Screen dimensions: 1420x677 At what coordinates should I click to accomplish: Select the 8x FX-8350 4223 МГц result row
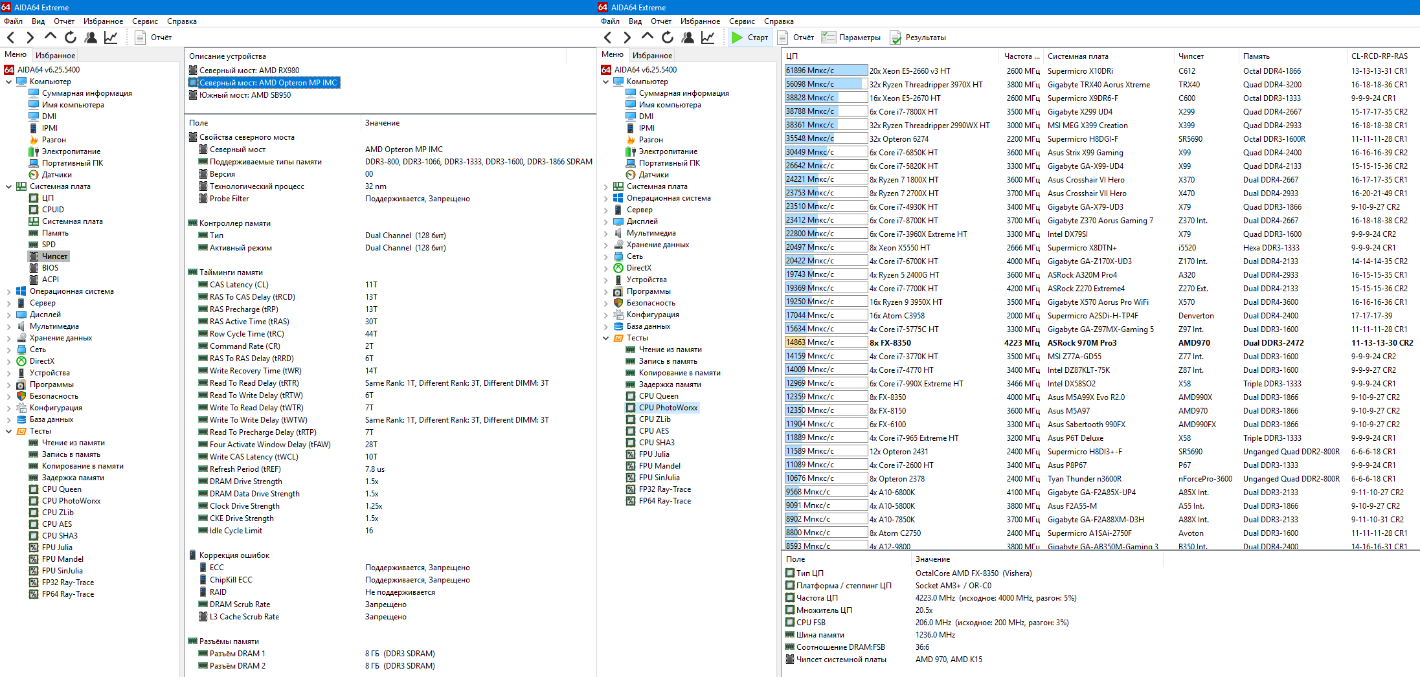click(1100, 343)
